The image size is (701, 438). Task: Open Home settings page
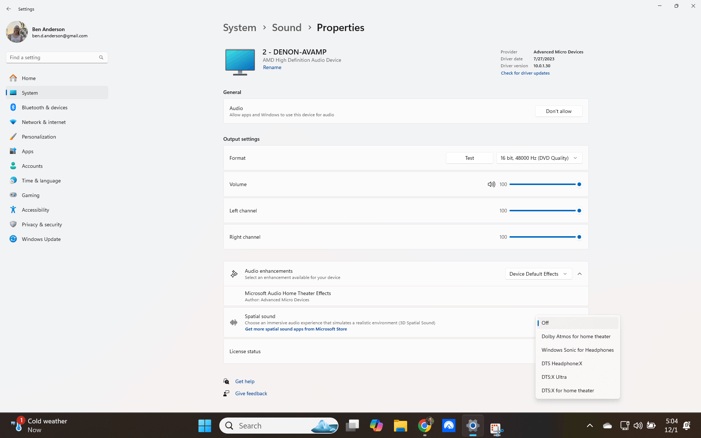57,78
